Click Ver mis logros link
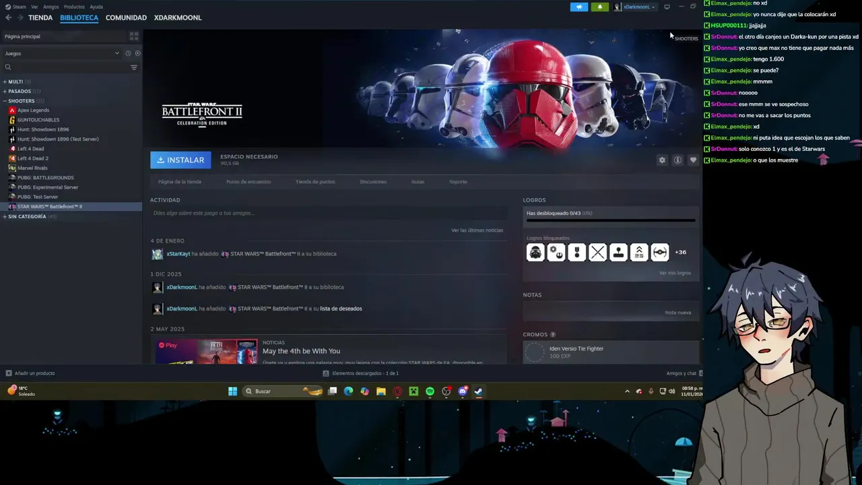Screen dimensions: 862x485 [x=675, y=273]
